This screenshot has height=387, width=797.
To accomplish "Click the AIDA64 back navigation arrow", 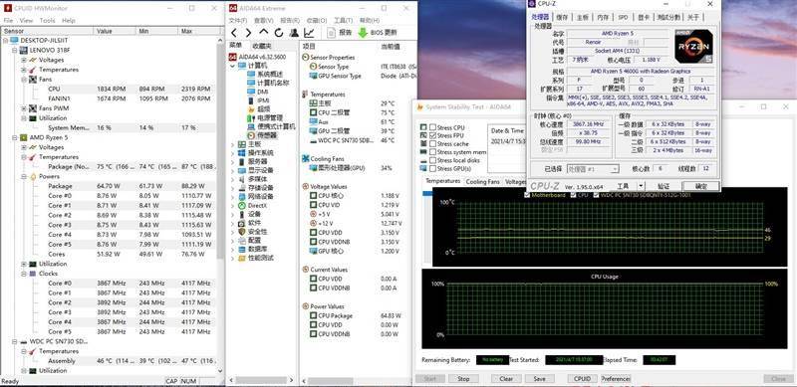I will pyautogui.click(x=234, y=33).
